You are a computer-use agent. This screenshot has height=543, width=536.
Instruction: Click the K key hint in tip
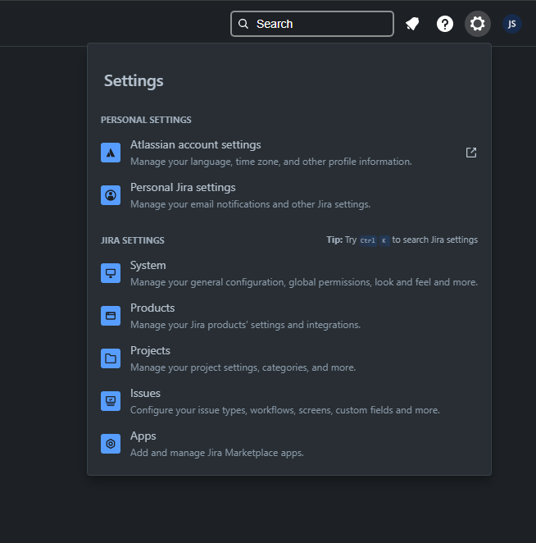click(384, 240)
